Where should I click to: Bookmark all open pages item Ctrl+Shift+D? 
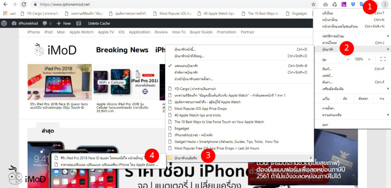coord(239,56)
